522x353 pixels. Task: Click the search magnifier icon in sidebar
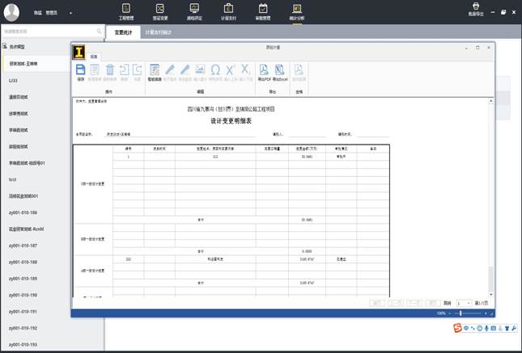pos(100,32)
